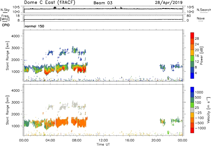
Task: Click the gray band of velocity colorbar
Action: tap(192, 110)
